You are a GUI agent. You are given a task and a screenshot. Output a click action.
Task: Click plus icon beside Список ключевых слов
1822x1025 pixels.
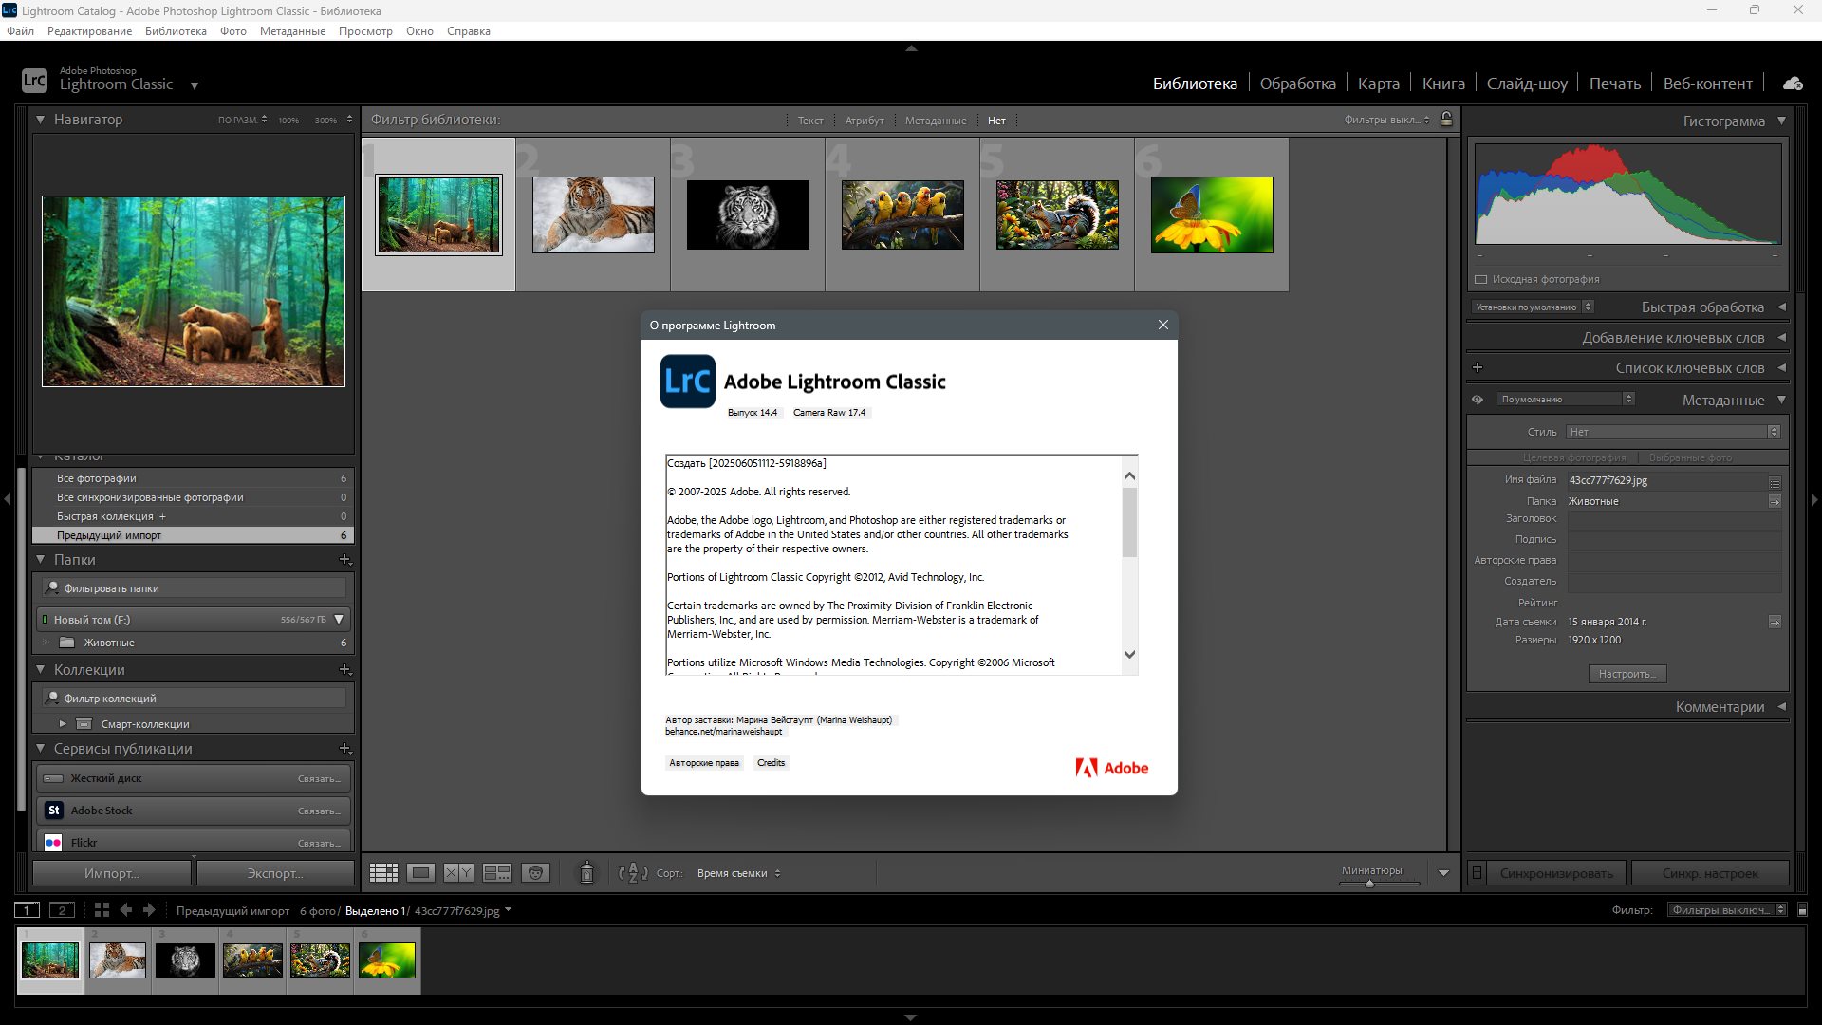(1478, 368)
